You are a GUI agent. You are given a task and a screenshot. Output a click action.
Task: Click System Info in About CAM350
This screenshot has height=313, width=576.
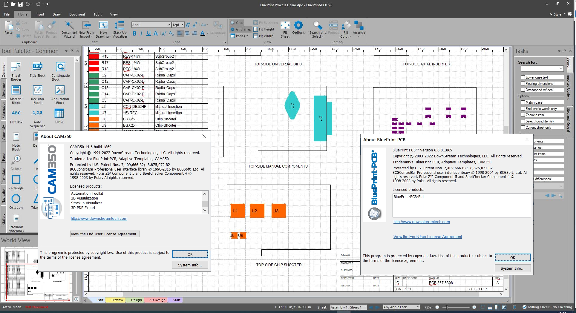click(190, 265)
